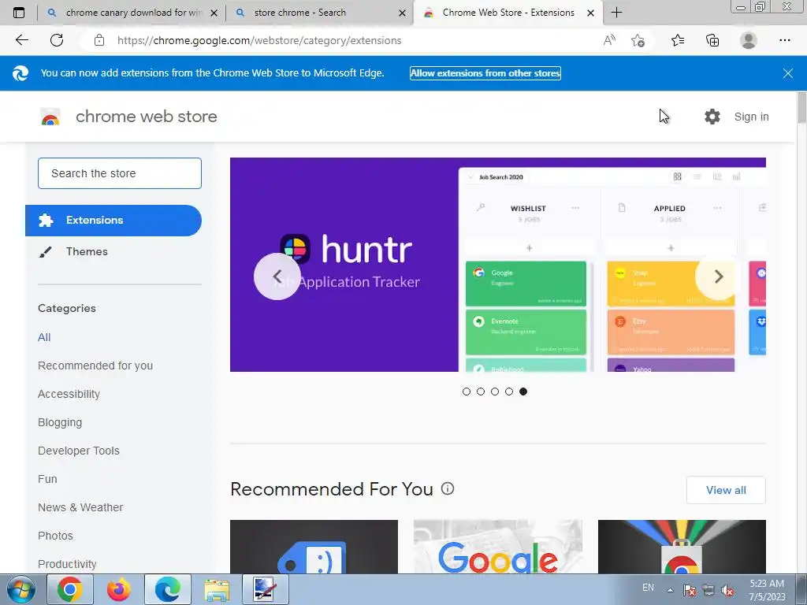Open the Google logo extension card

tap(498, 547)
